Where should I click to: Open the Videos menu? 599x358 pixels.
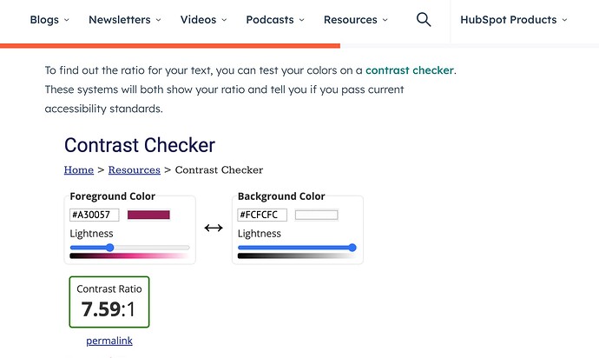pos(203,20)
